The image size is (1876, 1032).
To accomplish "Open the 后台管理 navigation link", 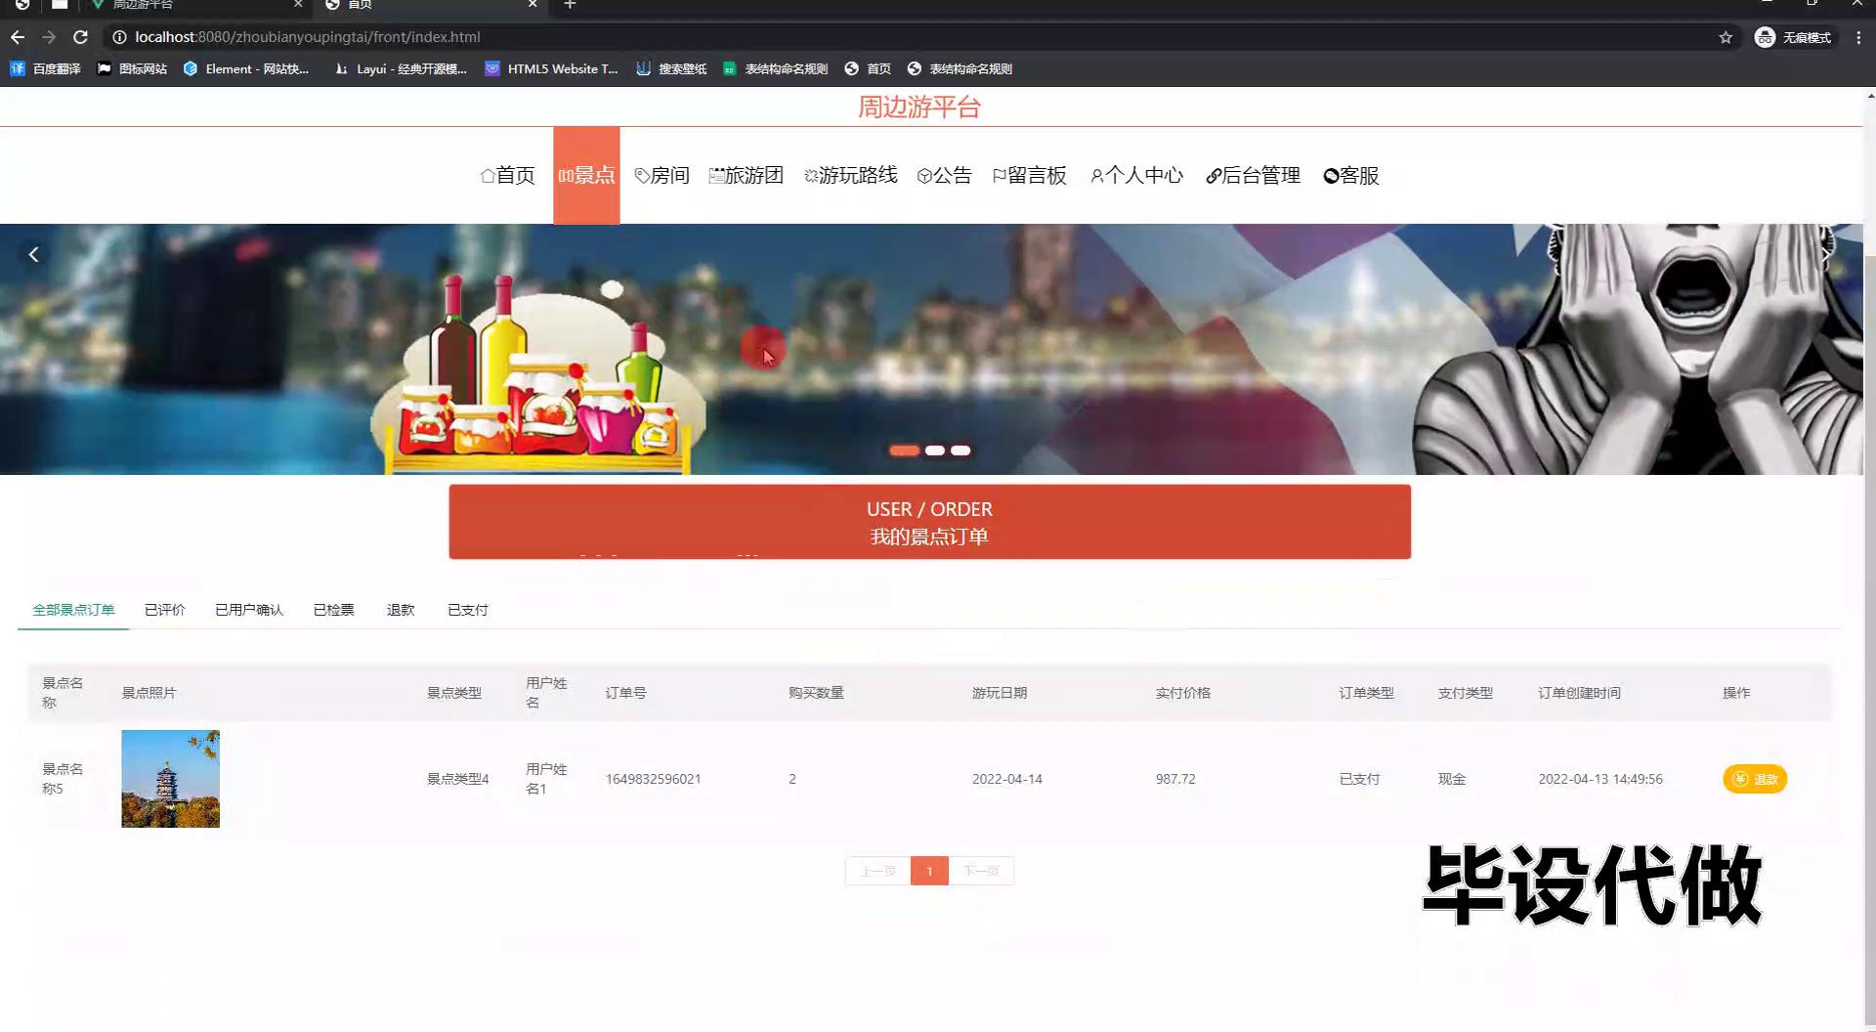I will click(x=1253, y=176).
